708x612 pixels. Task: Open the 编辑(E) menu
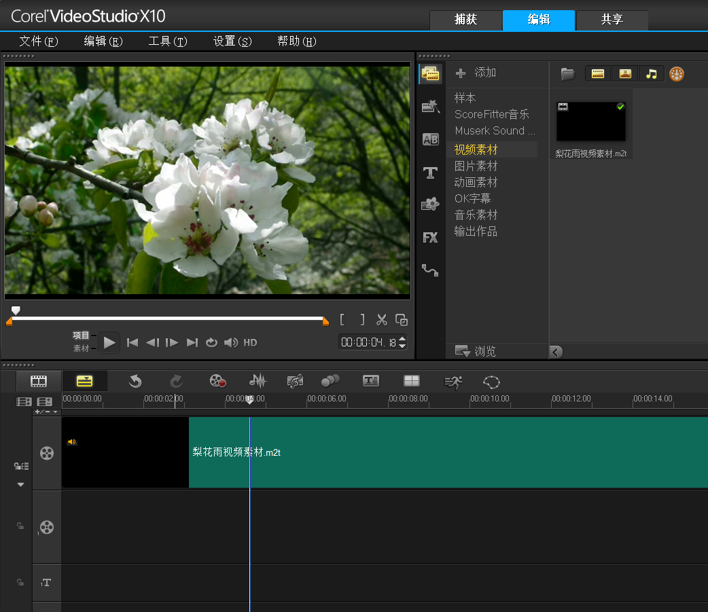point(103,41)
